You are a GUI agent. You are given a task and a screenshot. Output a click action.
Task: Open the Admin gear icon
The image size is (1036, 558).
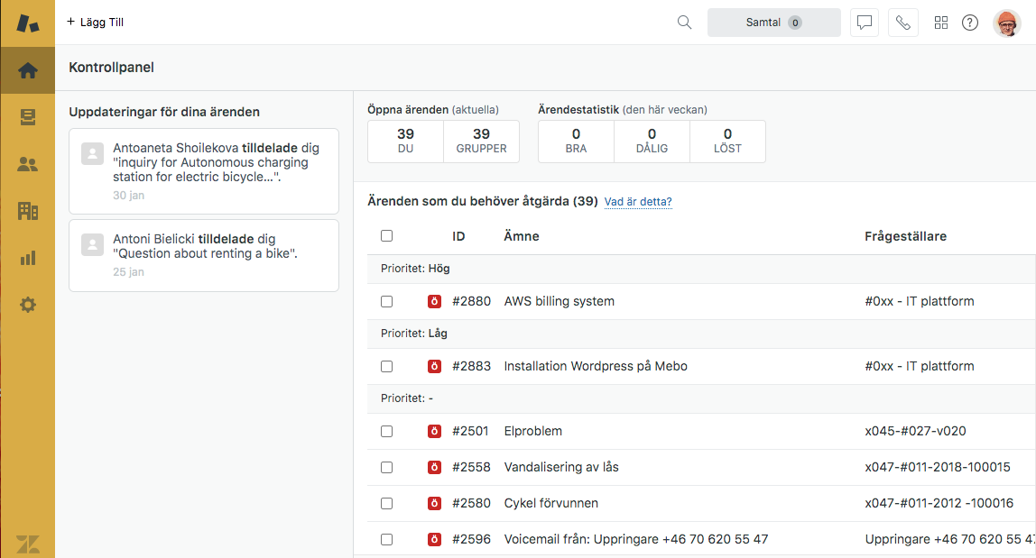coord(27,305)
